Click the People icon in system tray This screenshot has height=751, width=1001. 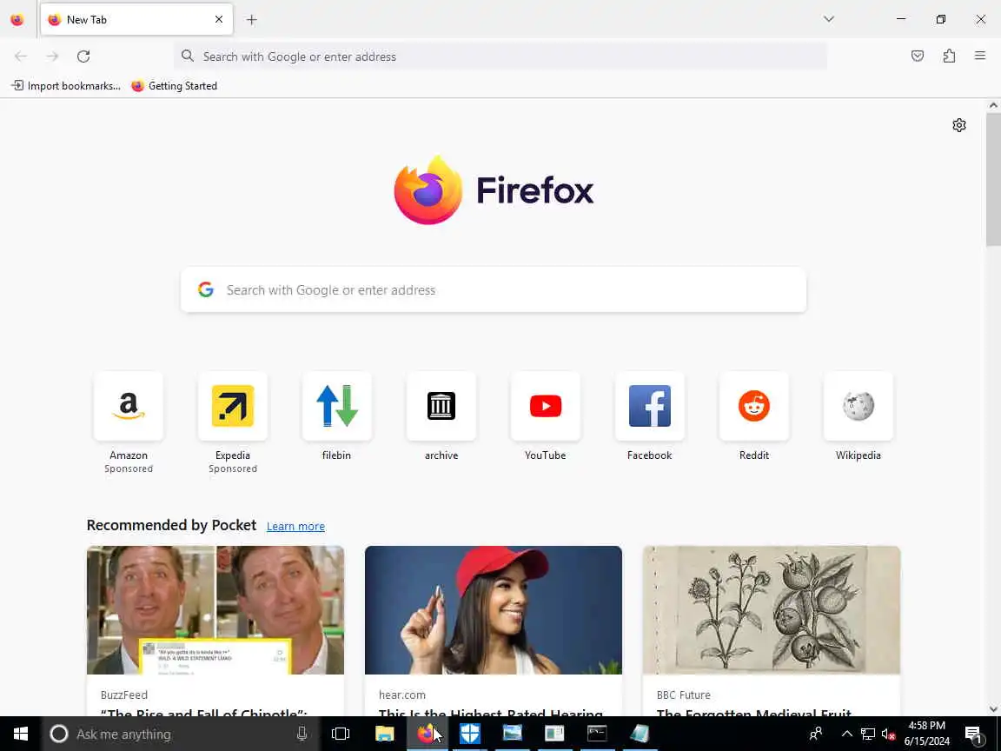coord(816,734)
